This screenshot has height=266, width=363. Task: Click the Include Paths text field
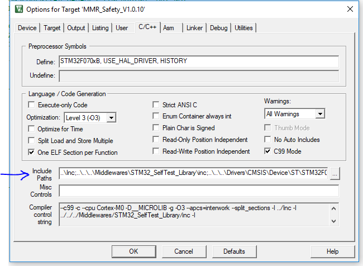pos(194,173)
